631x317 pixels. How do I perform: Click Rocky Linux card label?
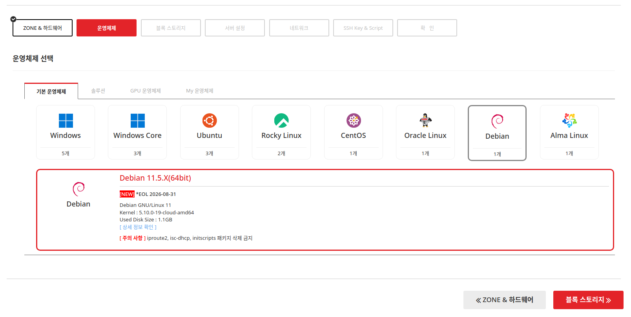[281, 136]
